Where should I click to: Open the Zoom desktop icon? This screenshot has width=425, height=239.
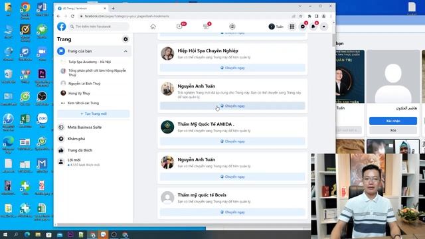(x=42, y=54)
